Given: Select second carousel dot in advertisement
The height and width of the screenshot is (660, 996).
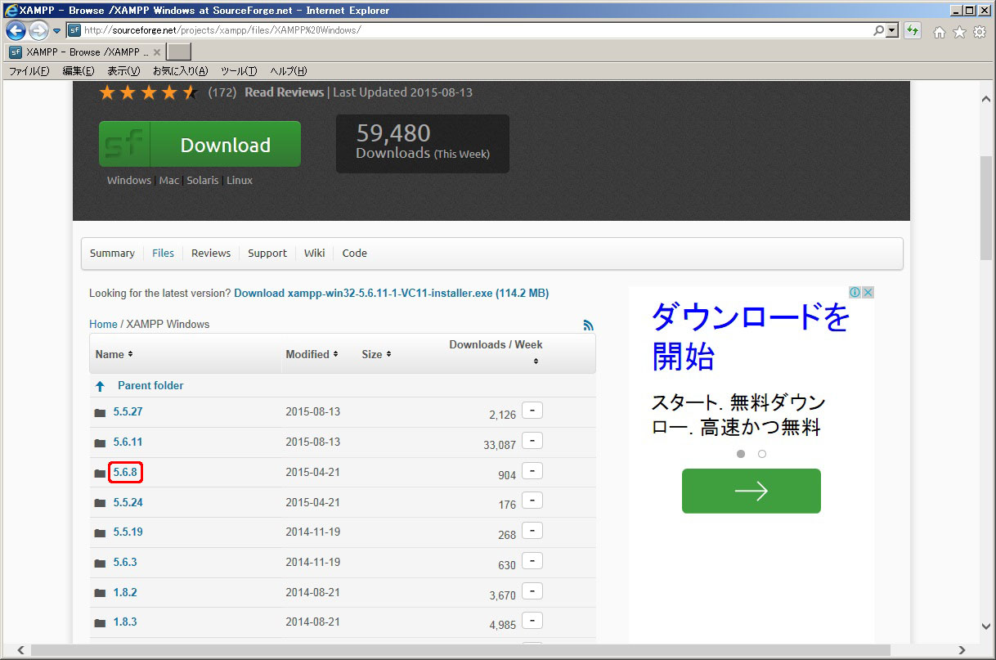Looking at the screenshot, I should click(x=762, y=454).
